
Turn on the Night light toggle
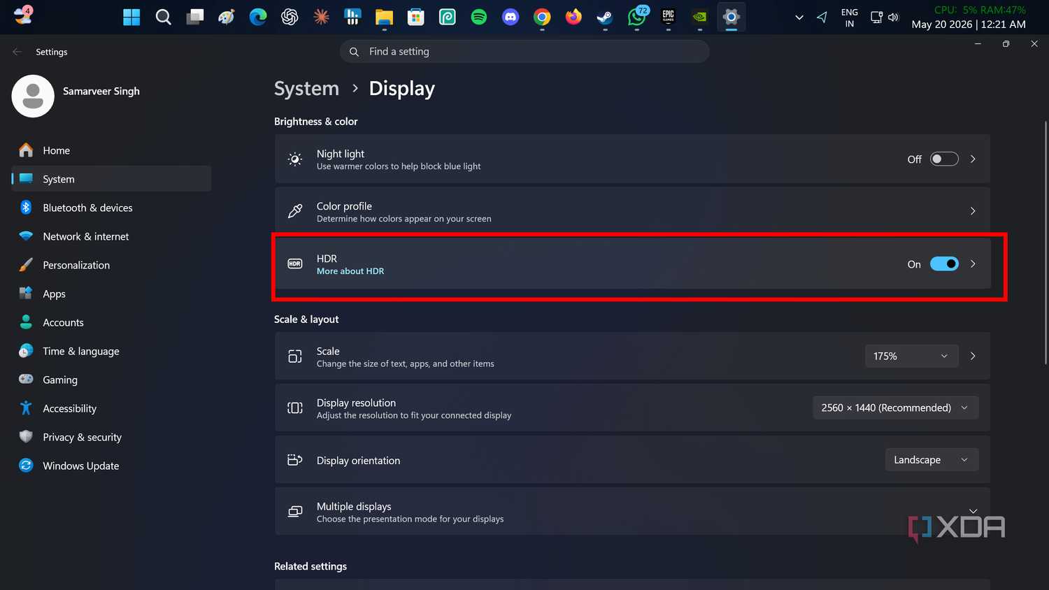click(944, 159)
